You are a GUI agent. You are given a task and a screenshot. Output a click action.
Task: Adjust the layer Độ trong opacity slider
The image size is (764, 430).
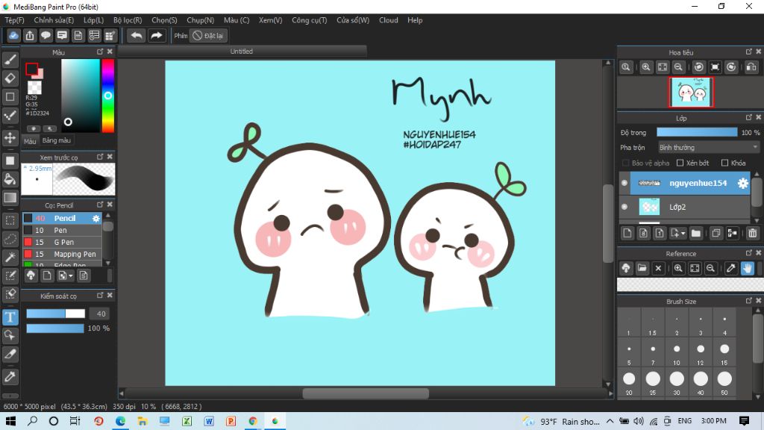(x=698, y=132)
